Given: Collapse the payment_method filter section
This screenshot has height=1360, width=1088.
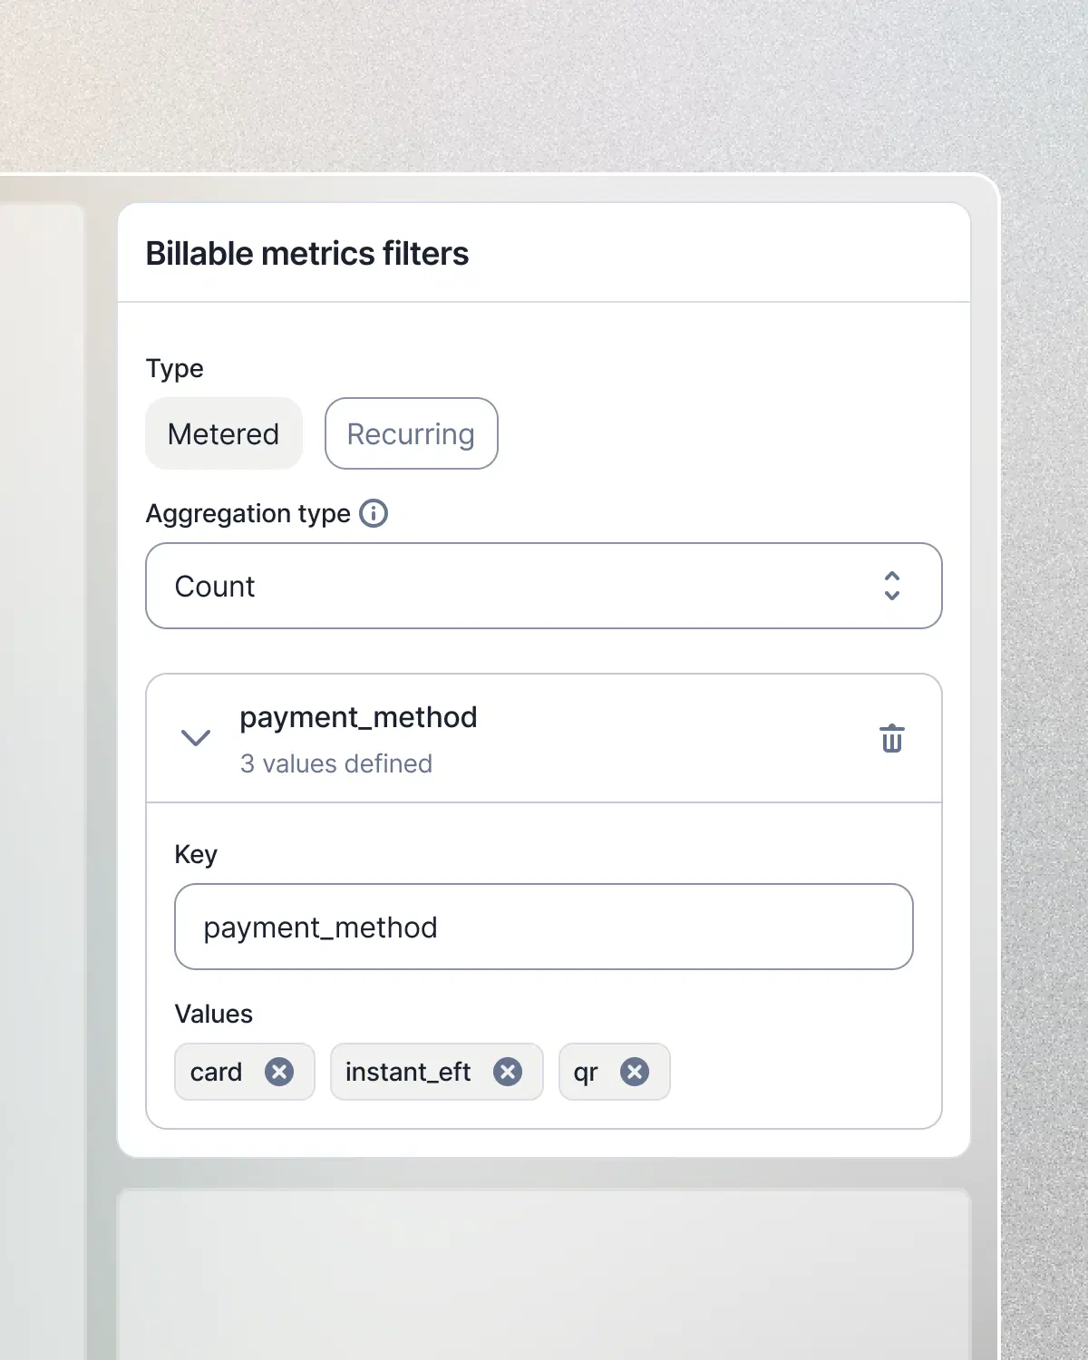Looking at the screenshot, I should [194, 737].
